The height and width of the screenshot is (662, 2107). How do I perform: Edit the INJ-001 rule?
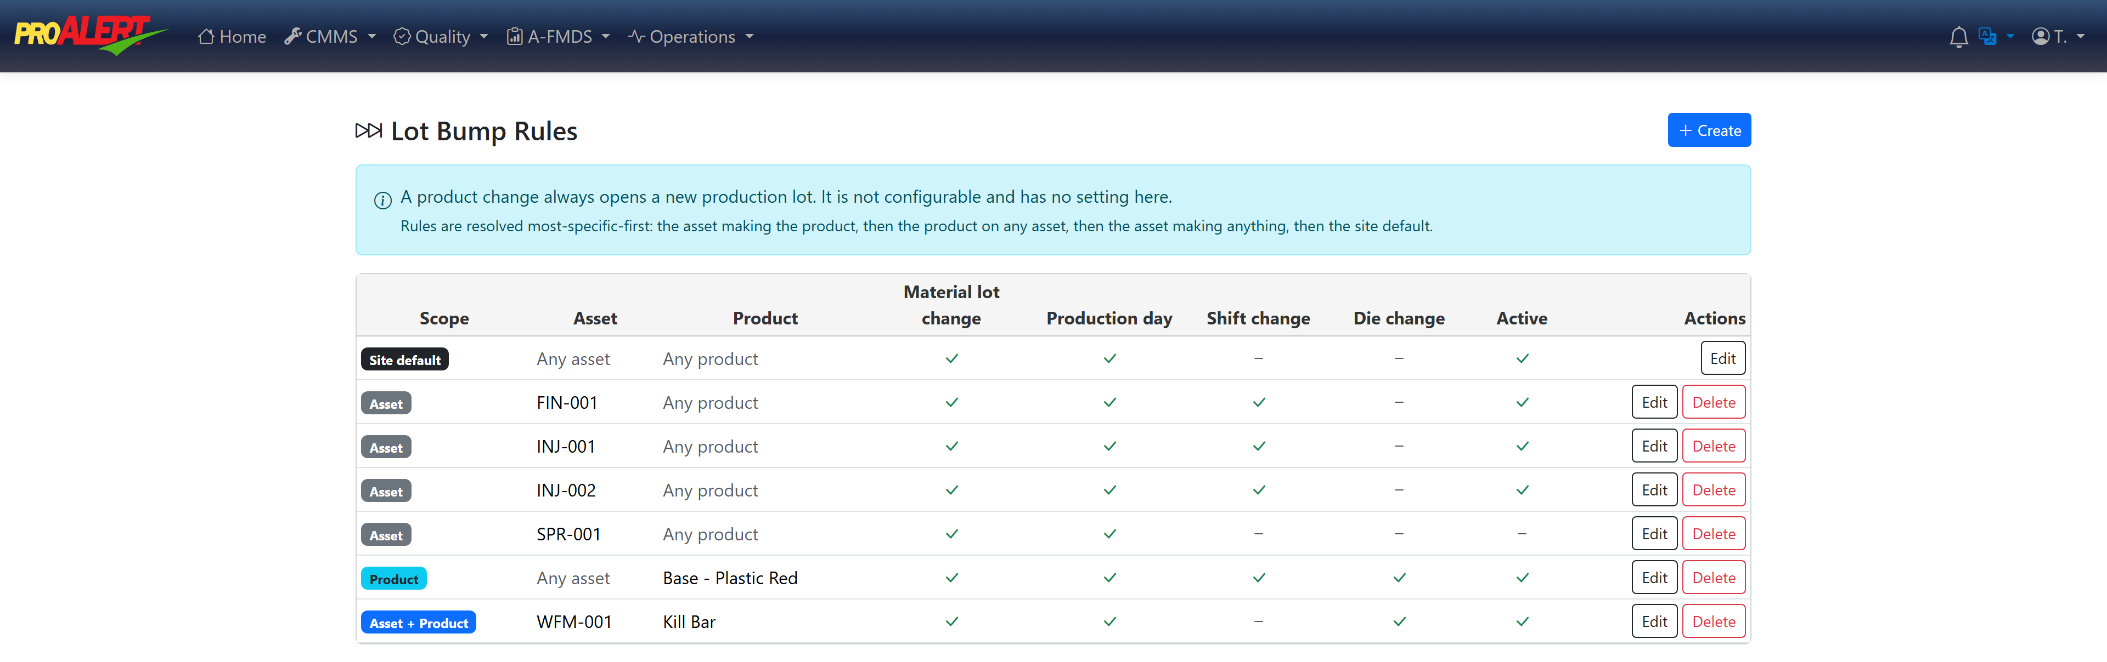[1654, 446]
